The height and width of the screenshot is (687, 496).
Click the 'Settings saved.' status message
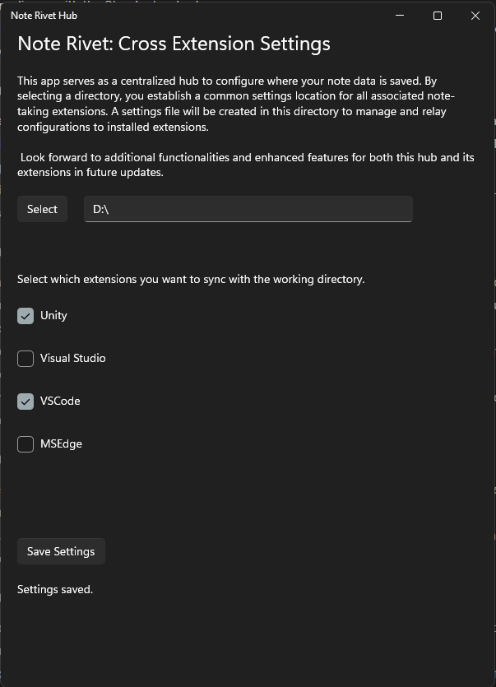(x=55, y=589)
